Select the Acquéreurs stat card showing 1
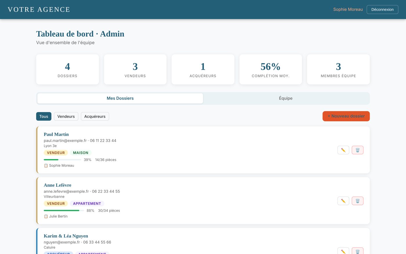The width and height of the screenshot is (406, 254). tap(203, 69)
